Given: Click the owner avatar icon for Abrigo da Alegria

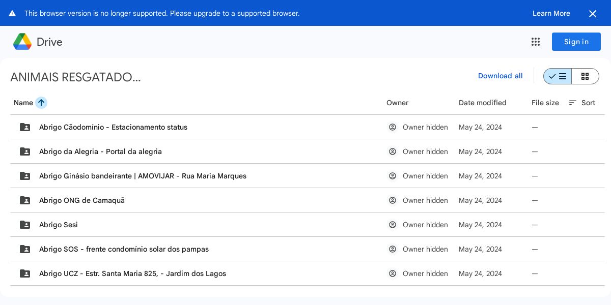Looking at the screenshot, I should coord(393,151).
